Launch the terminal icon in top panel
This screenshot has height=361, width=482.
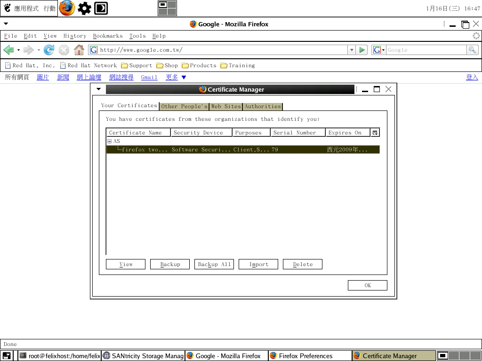[x=101, y=8]
